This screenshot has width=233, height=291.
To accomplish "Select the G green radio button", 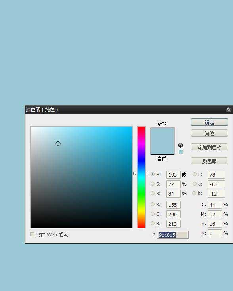I will click(x=153, y=214).
